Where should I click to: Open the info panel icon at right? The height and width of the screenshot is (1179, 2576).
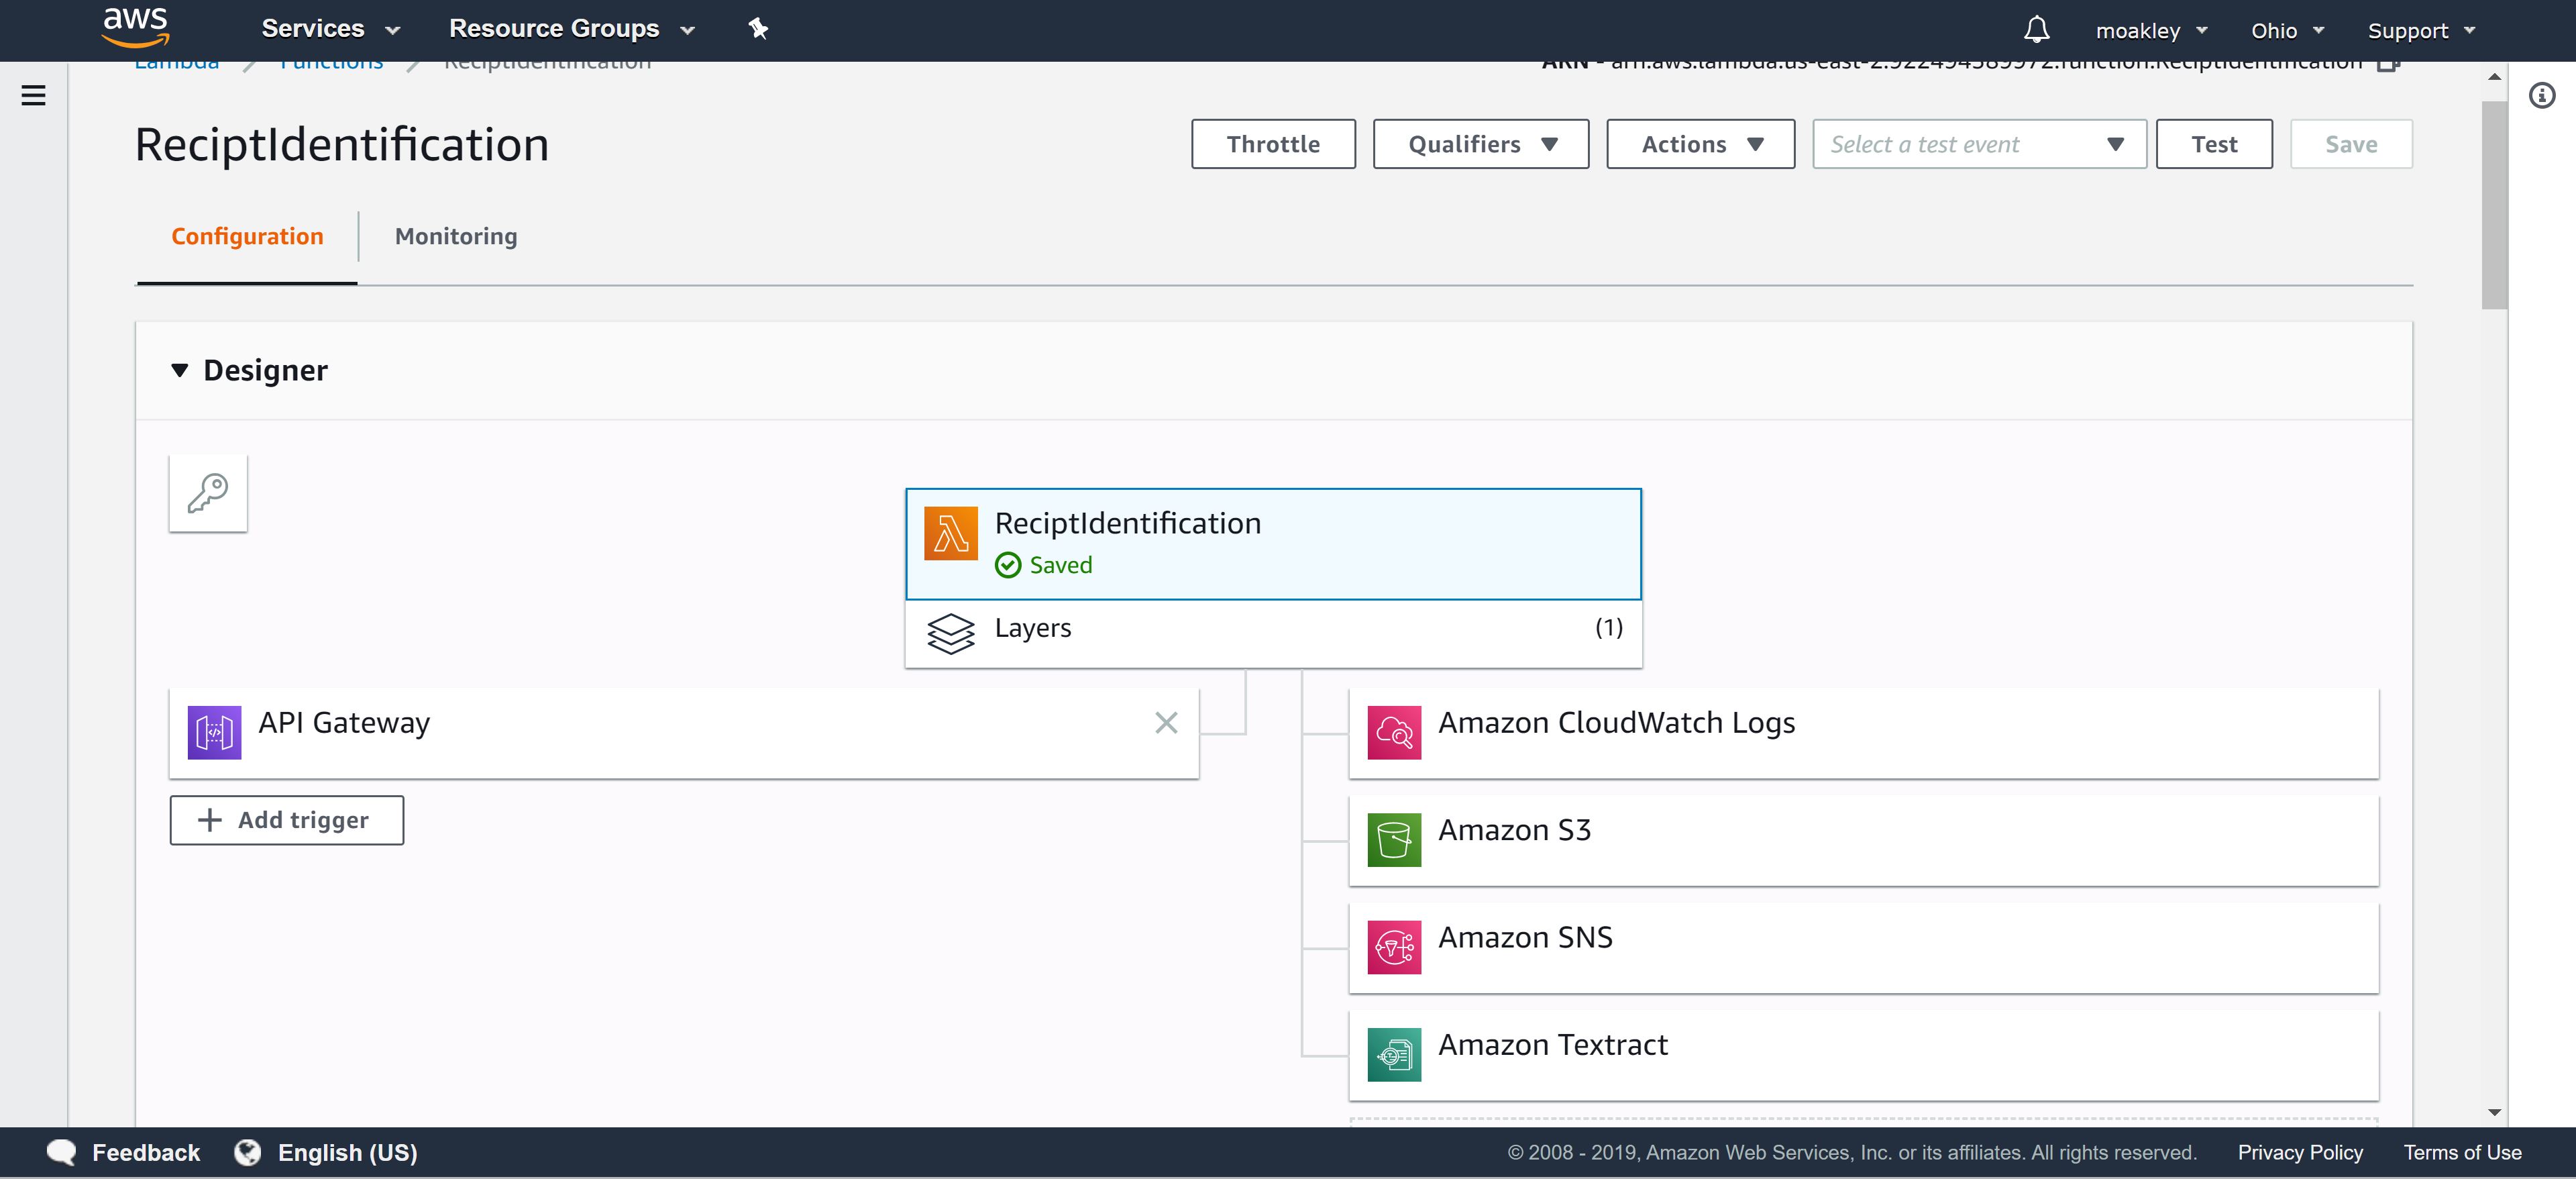[2541, 95]
